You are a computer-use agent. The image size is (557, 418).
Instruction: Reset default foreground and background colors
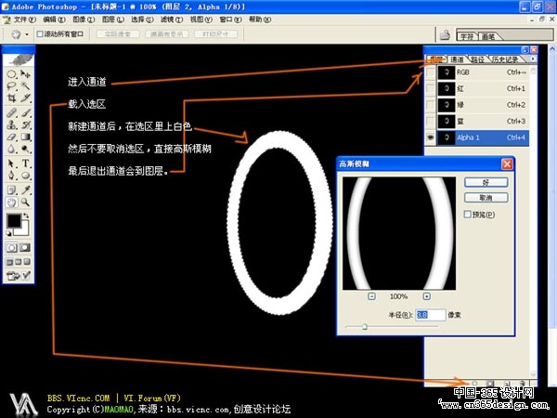9,233
